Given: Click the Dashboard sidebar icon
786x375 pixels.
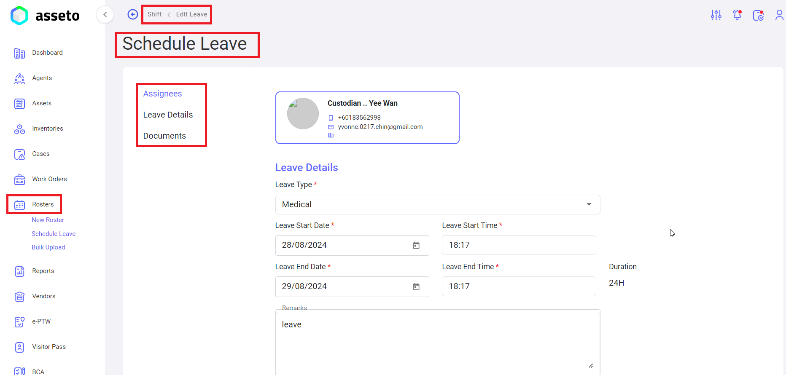Looking at the screenshot, I should point(19,53).
